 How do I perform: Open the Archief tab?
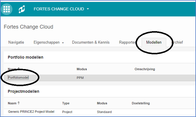point(177,42)
